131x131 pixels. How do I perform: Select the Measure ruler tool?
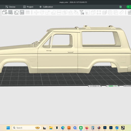[x=122, y=12]
